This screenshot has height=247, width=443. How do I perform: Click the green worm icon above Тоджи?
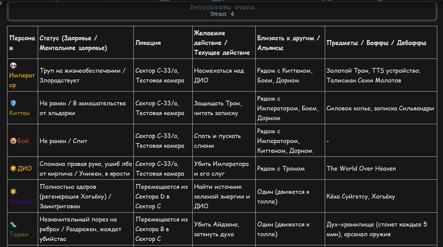coord(13,224)
